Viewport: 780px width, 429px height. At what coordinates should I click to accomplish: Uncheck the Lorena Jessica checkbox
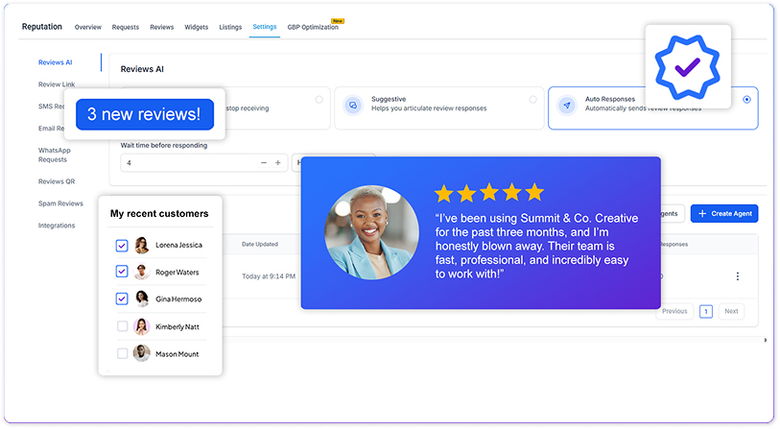coord(122,246)
